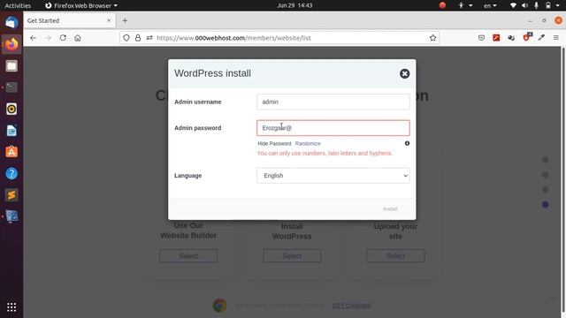Click the Install button

(x=390, y=208)
